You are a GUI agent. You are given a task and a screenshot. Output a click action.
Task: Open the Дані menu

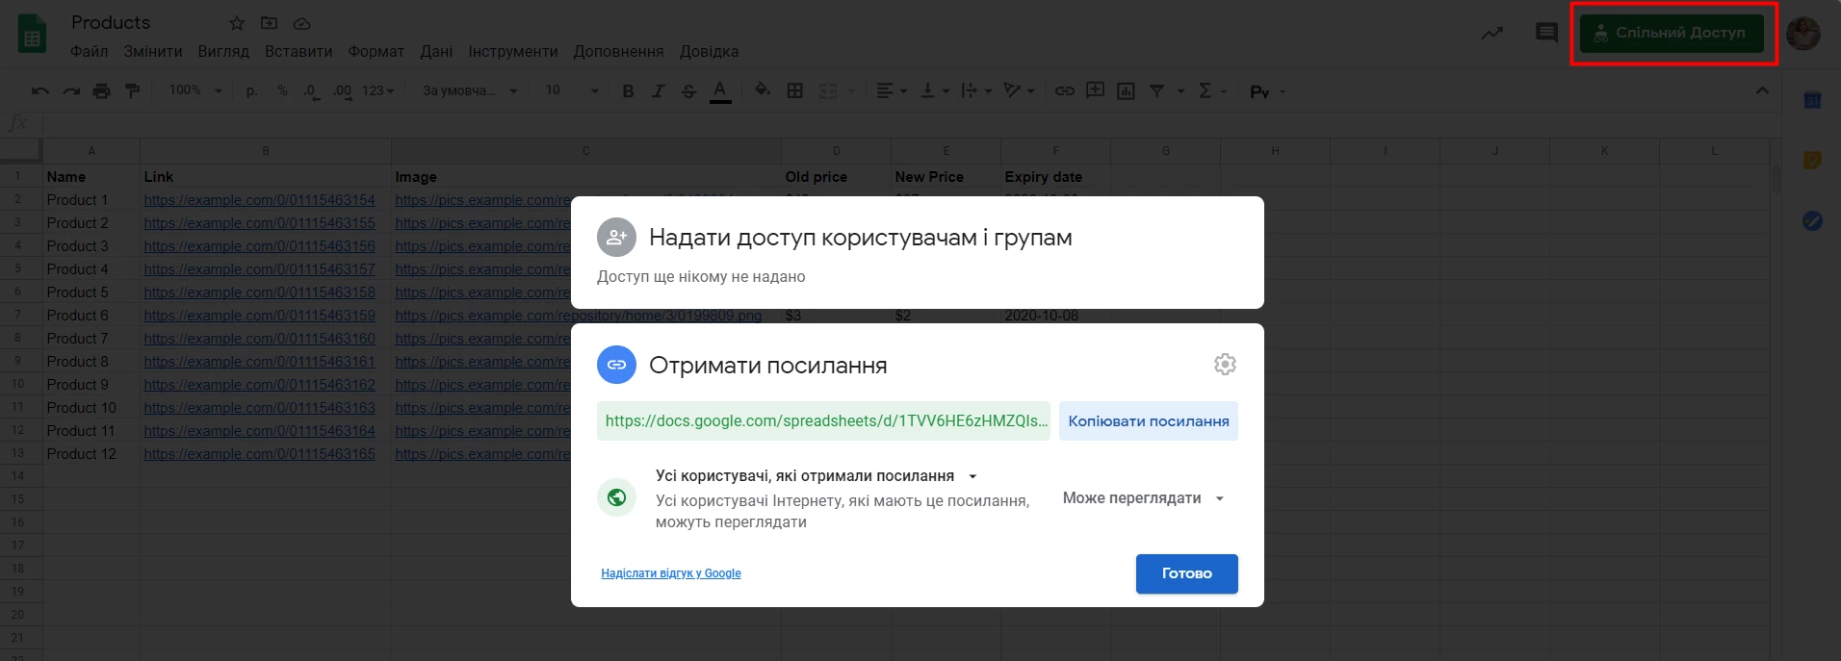[x=436, y=51]
